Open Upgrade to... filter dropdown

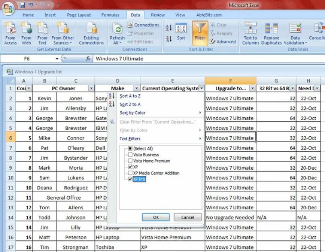click(x=253, y=88)
